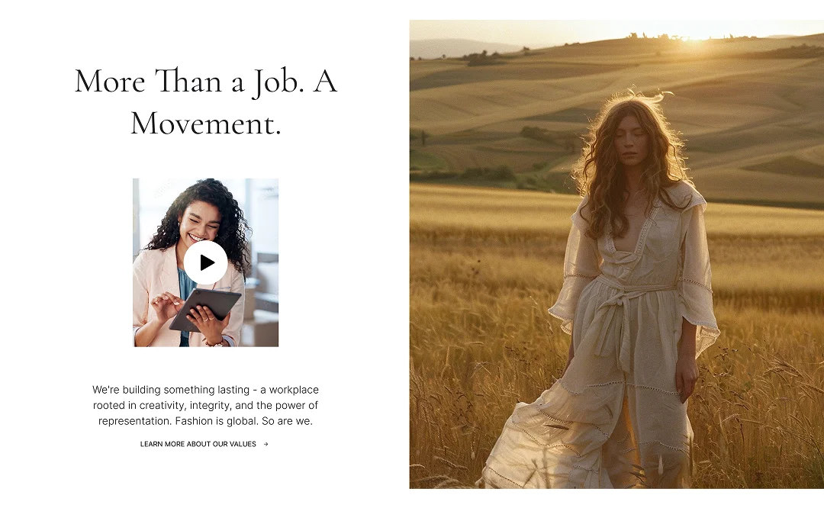Open the 'Learn more about our values' link
This screenshot has width=824, height=508.
point(204,444)
